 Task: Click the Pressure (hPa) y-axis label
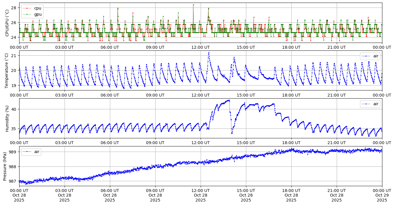(5, 166)
